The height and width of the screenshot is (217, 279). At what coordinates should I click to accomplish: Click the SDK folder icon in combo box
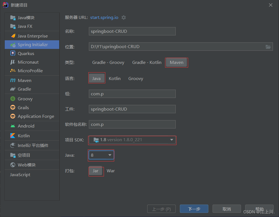[x=96, y=140]
